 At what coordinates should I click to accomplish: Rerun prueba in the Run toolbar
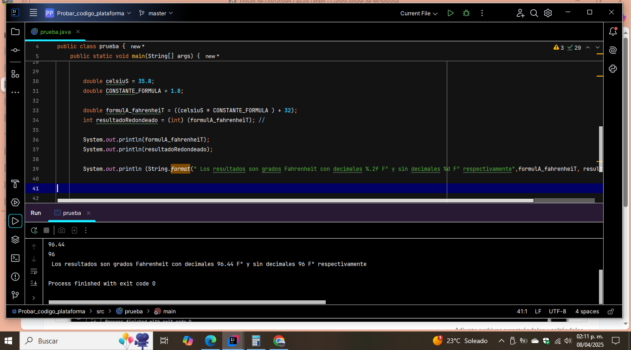[x=34, y=230]
